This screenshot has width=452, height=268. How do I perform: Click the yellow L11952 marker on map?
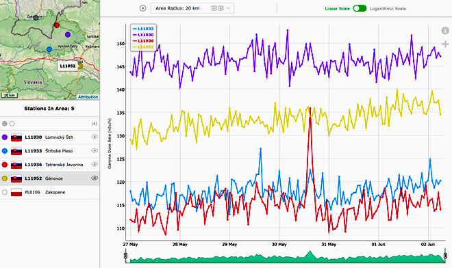pos(80,66)
